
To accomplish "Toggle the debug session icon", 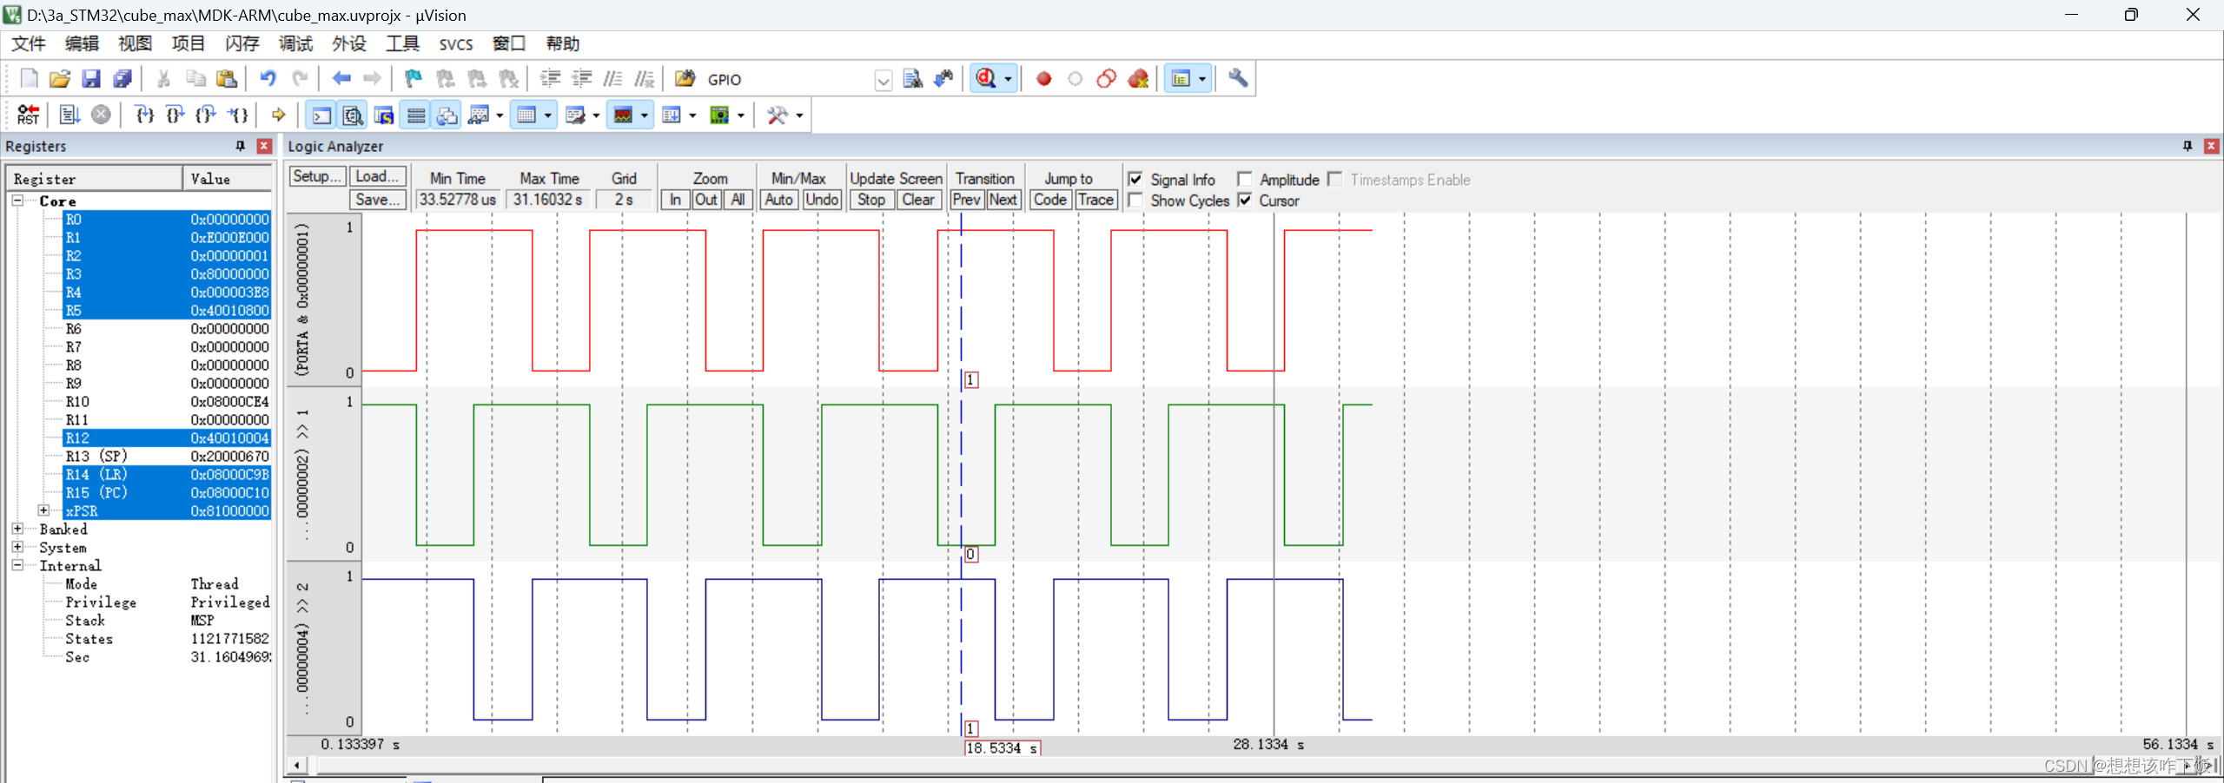I will pyautogui.click(x=986, y=79).
